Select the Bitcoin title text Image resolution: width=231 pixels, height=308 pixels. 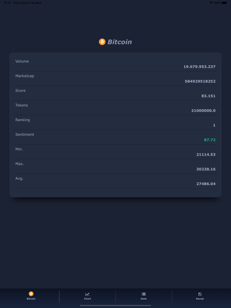click(120, 42)
